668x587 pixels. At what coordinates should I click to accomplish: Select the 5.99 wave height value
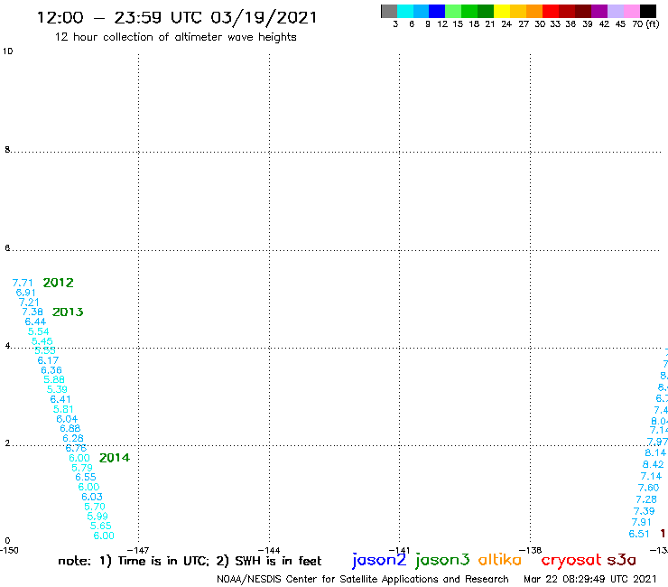click(97, 517)
